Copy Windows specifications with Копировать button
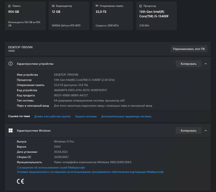This screenshot has height=192, width=216. click(189, 130)
